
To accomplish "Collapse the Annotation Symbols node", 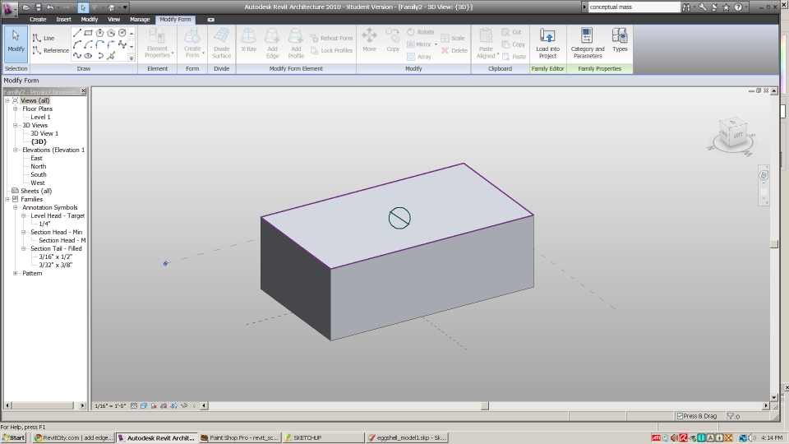I will coord(16,207).
